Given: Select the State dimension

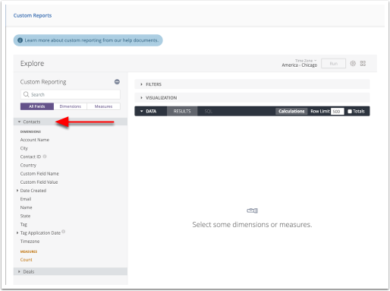Looking at the screenshot, I should tap(25, 216).
